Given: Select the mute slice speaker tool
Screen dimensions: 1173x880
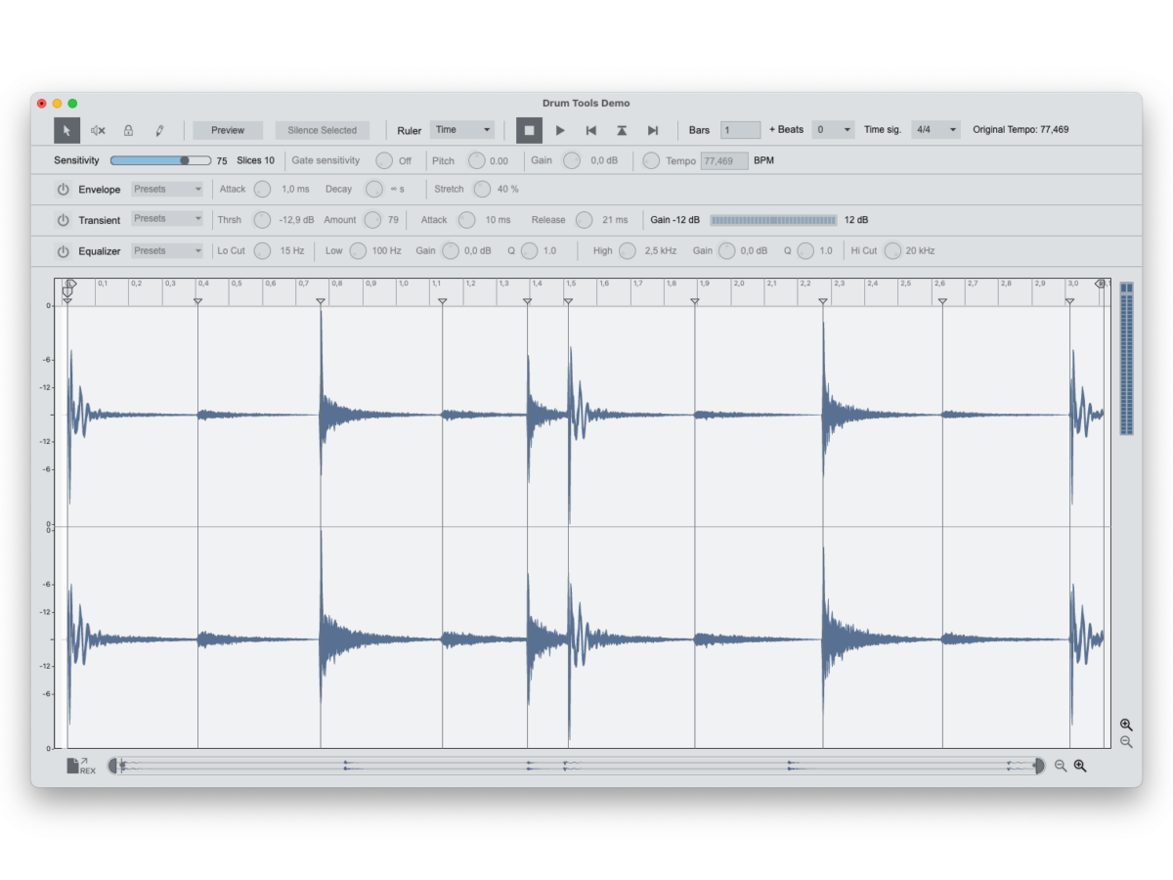Looking at the screenshot, I should point(98,130).
